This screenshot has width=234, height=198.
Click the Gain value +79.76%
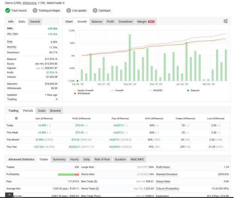tap(52, 29)
